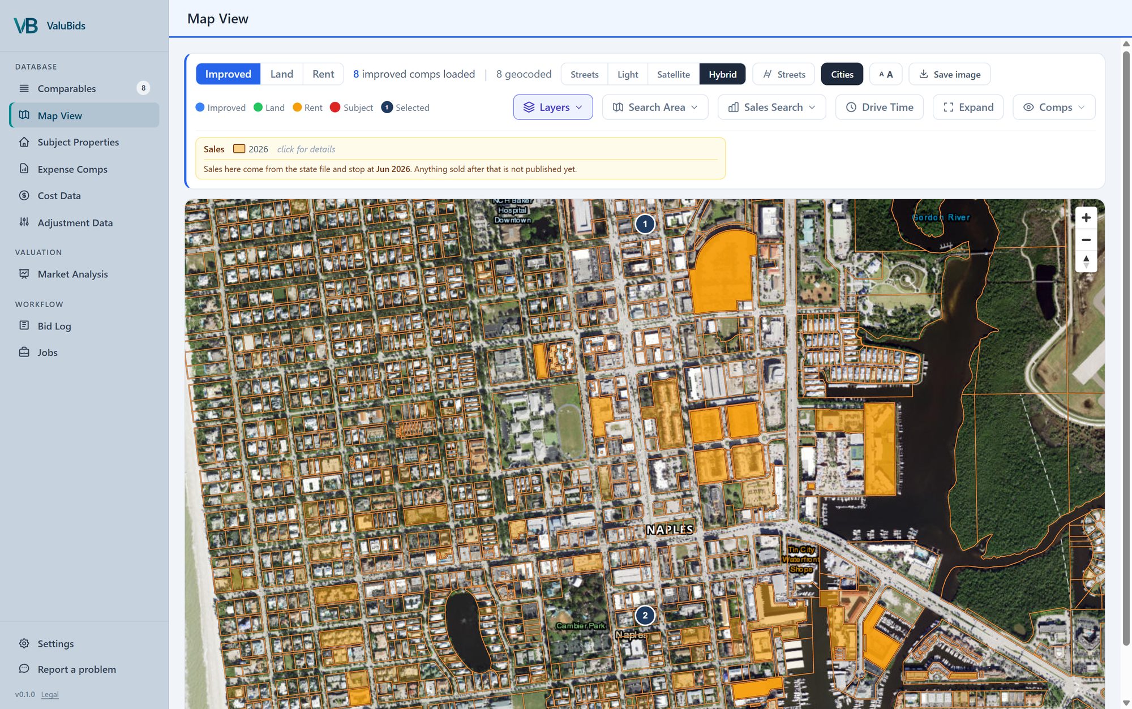This screenshot has height=709, width=1132.
Task: Switch basemap to Light
Action: [x=627, y=74]
